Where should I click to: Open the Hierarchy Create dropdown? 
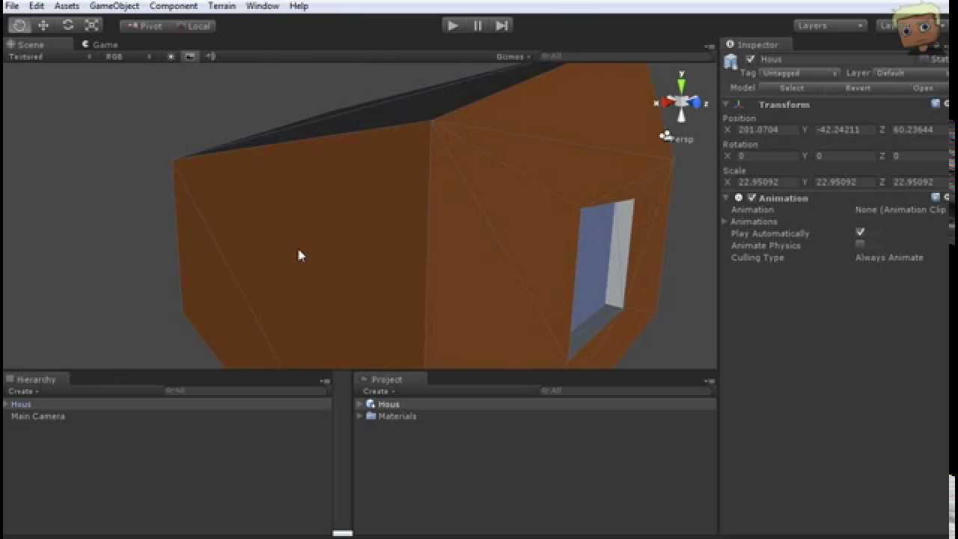pos(23,391)
